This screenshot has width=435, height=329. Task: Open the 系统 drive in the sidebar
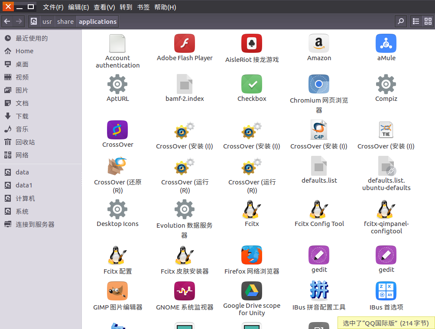point(41,212)
